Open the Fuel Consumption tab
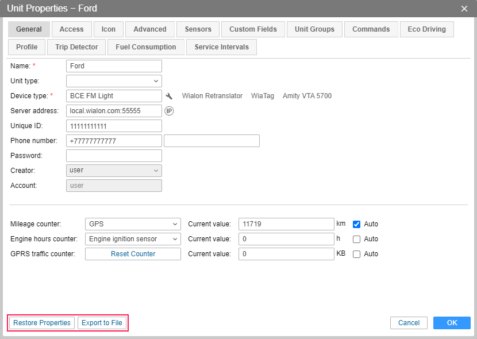 (145, 47)
